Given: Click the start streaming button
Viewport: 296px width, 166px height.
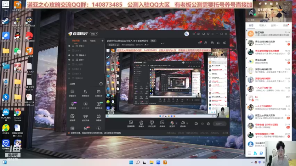Looking at the screenshot, I should point(219,124).
